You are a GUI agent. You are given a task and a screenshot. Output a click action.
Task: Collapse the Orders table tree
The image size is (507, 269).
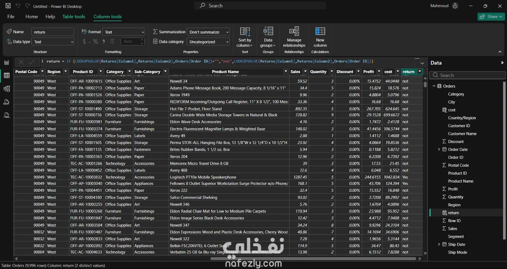coord(434,86)
